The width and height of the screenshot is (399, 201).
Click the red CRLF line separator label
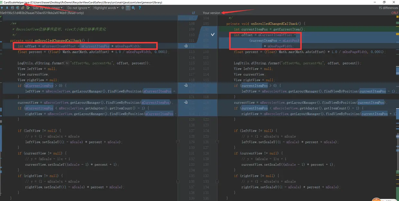pos(395,13)
